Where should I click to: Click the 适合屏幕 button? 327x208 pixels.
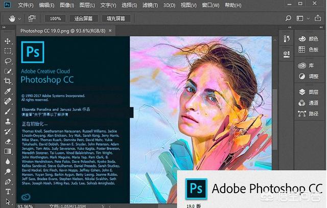click(x=84, y=18)
